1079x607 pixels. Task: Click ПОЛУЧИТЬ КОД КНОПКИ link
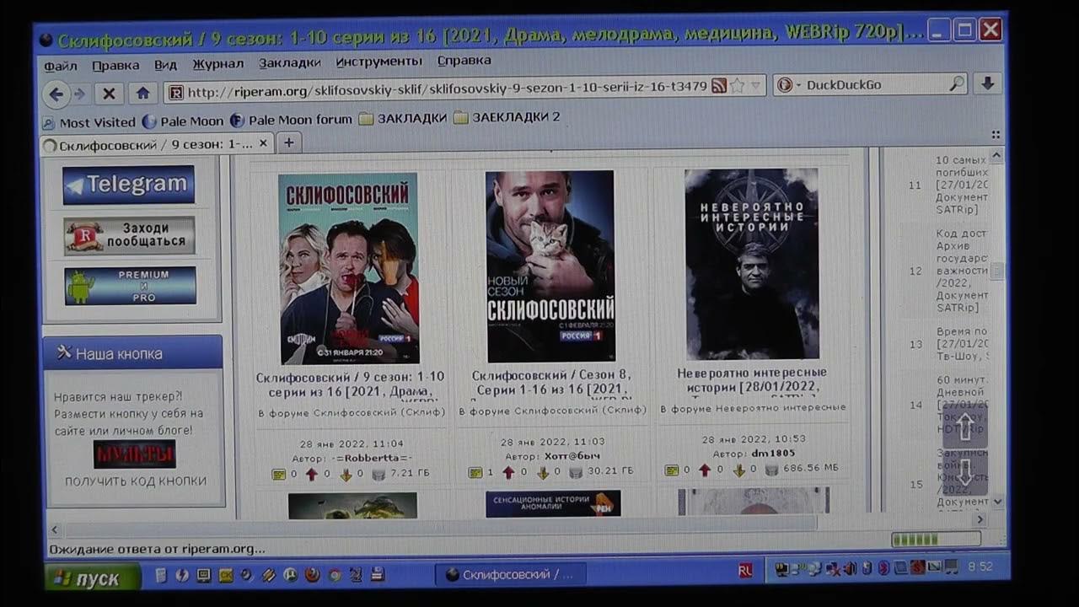[136, 481]
